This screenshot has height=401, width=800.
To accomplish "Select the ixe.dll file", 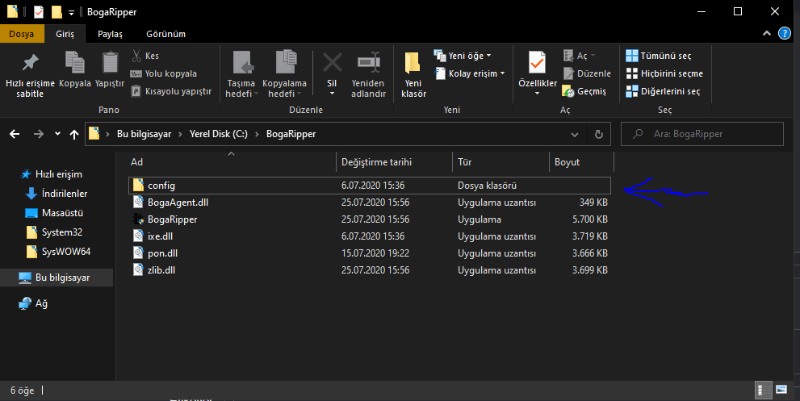I will [x=370, y=236].
